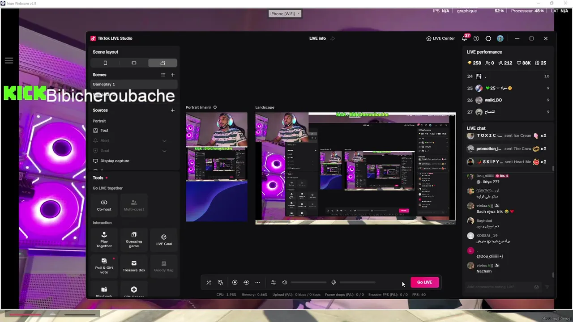Image resolution: width=573 pixels, height=322 pixels.
Task: Open the effects magic wand tool
Action: (209, 282)
